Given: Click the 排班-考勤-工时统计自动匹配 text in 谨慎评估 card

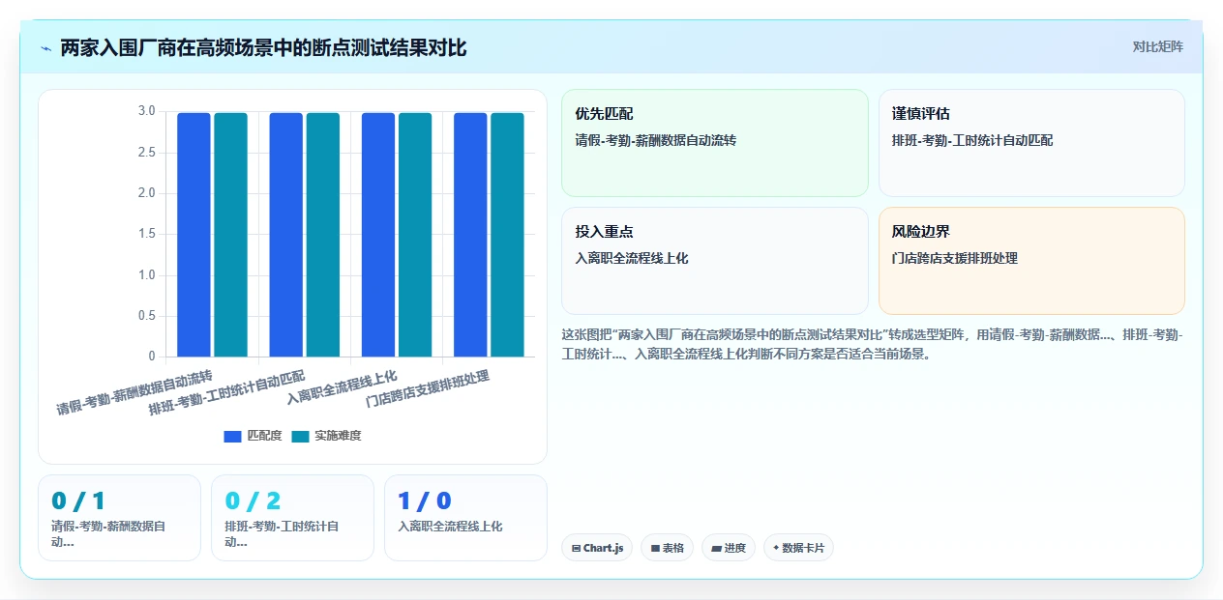Looking at the screenshot, I should 972,141.
